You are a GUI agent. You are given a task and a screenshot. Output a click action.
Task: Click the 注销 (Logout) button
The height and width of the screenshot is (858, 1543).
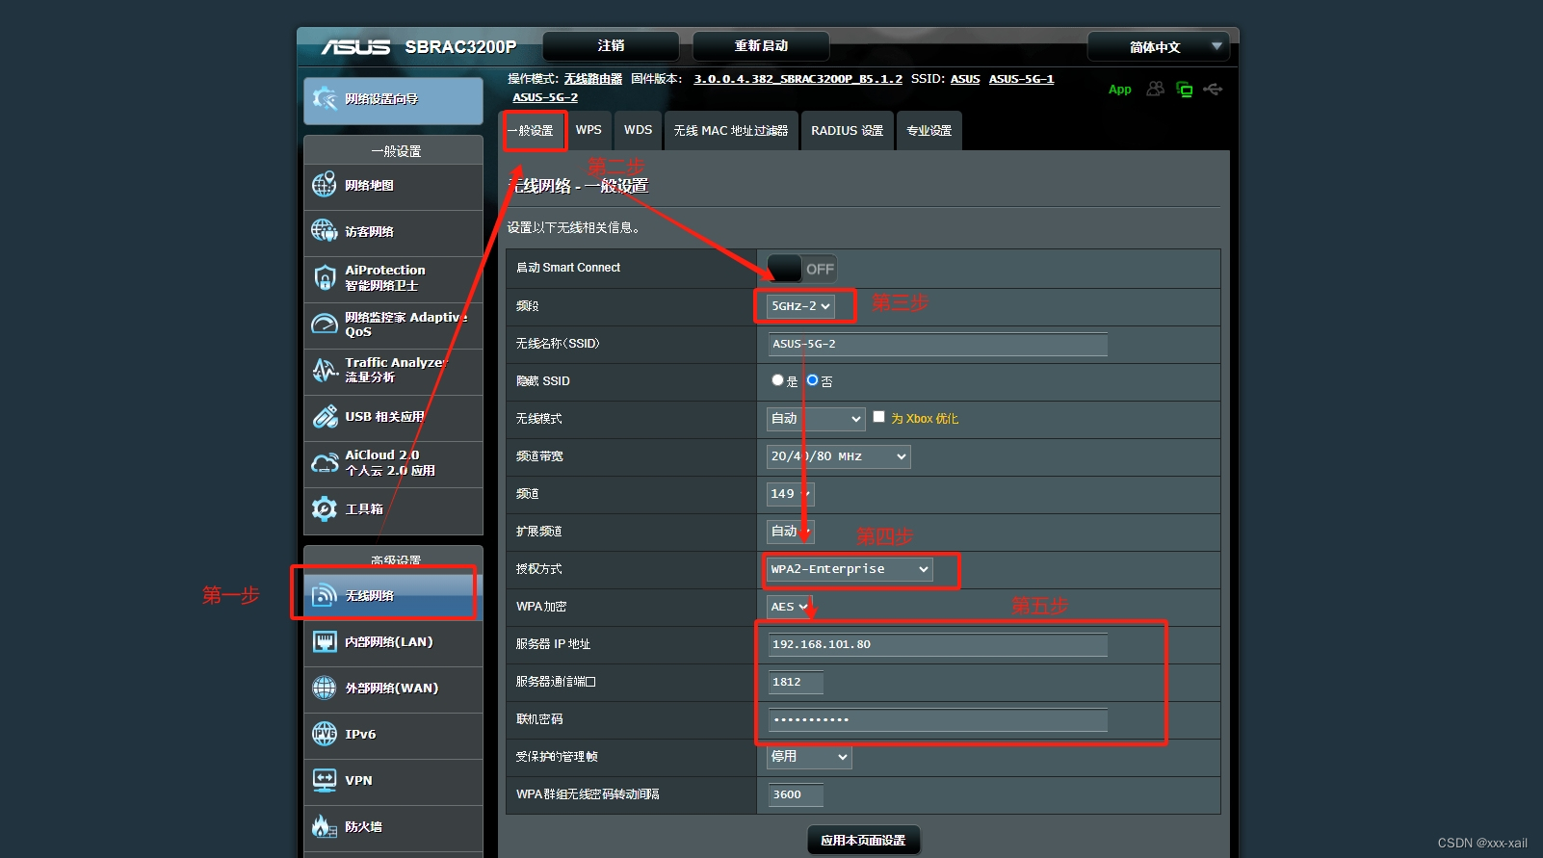point(611,45)
